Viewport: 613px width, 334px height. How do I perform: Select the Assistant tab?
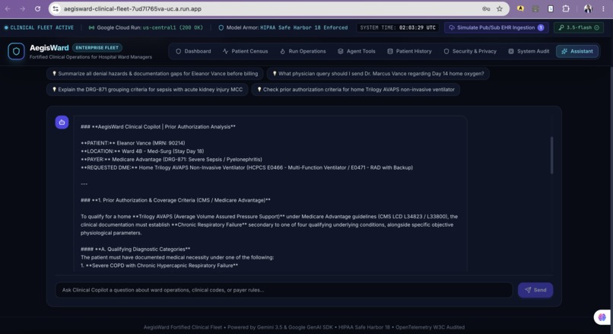click(577, 51)
